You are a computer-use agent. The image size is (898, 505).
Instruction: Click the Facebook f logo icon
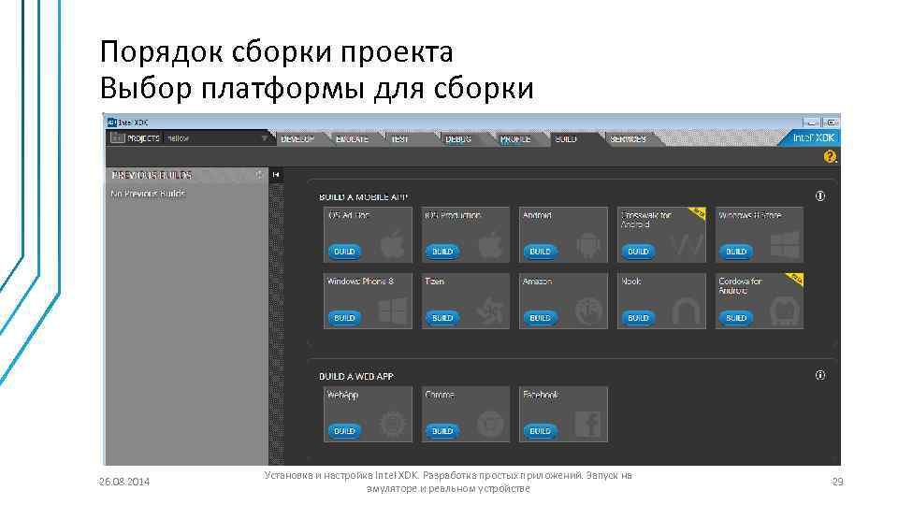(x=588, y=425)
